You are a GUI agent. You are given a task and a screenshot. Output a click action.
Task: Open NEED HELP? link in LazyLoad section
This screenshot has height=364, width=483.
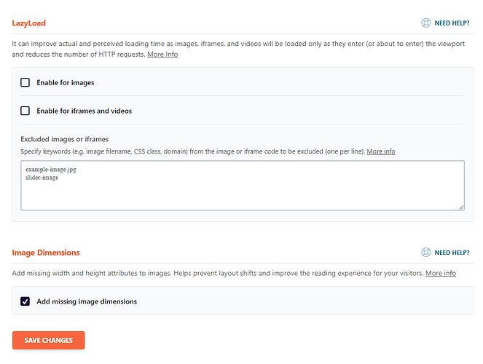coord(452,23)
